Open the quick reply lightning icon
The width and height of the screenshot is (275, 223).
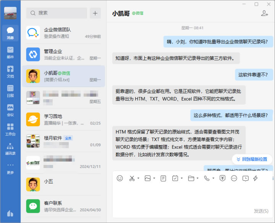(x=256, y=178)
